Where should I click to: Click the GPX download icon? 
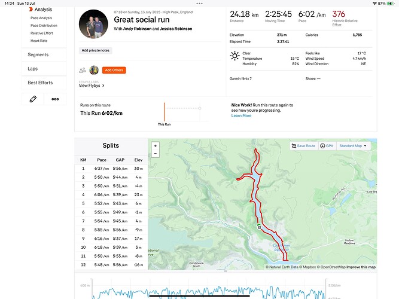pos(322,146)
